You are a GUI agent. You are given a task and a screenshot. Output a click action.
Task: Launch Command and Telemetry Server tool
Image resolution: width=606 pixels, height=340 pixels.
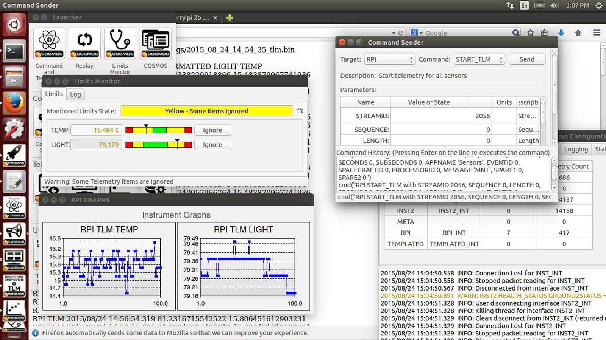49,43
